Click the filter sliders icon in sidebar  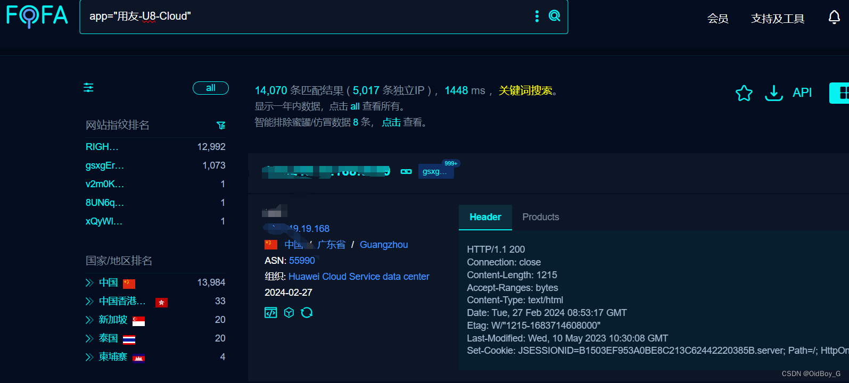[88, 88]
